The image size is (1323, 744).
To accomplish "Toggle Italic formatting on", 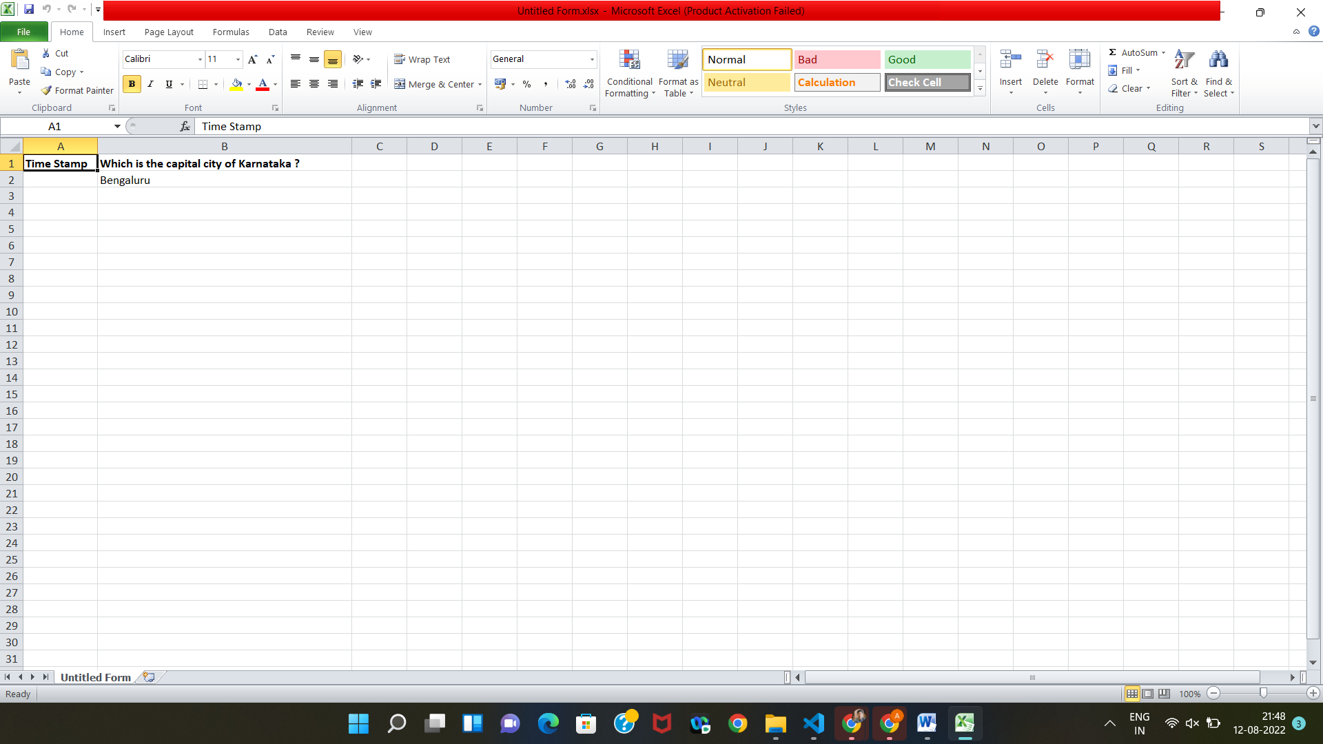I will click(150, 84).
